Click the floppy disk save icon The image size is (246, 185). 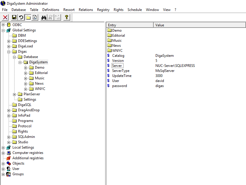click(14, 17)
